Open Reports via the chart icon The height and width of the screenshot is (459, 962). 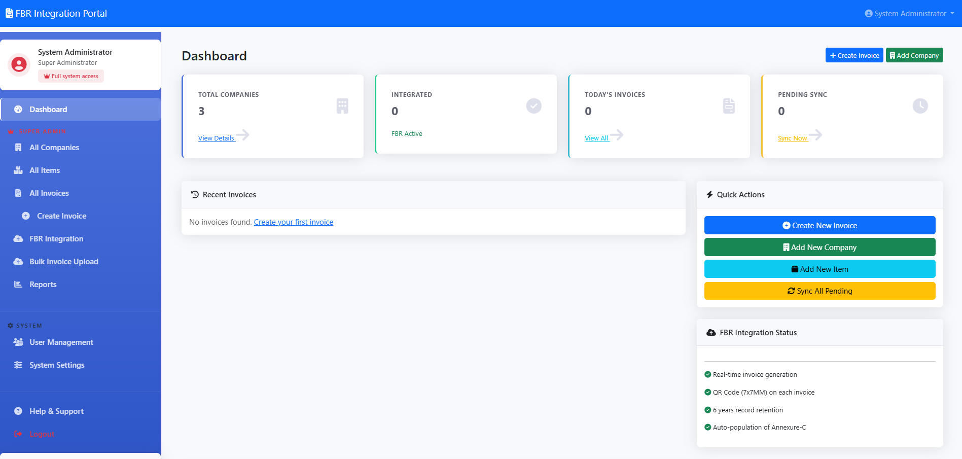pyautogui.click(x=18, y=284)
